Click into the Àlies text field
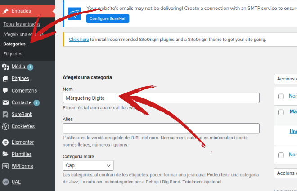This screenshot has width=297, height=191. point(161,129)
